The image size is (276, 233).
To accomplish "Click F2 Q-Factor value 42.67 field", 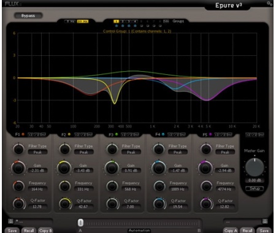I will (x=83, y=207).
